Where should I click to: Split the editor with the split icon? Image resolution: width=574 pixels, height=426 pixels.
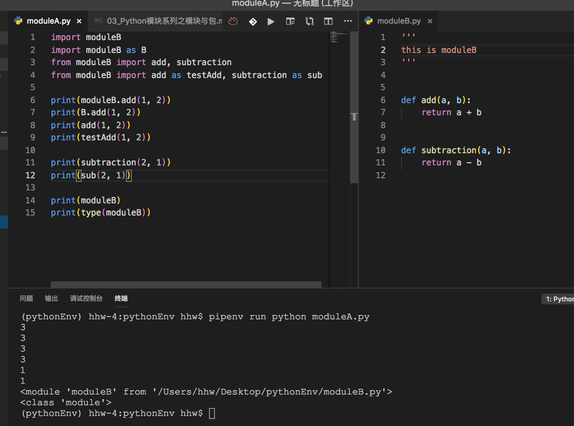[x=328, y=21]
